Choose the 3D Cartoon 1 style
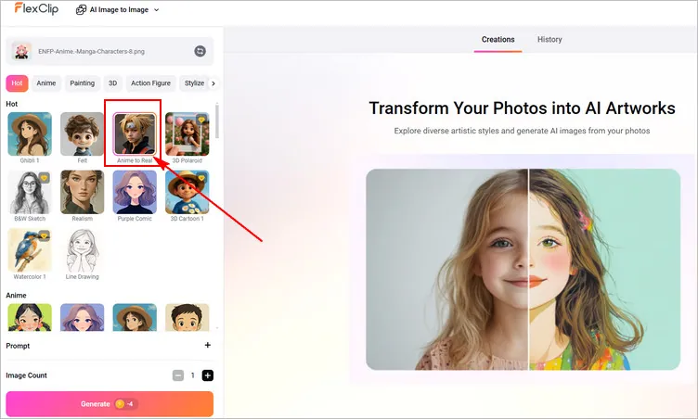 187,192
